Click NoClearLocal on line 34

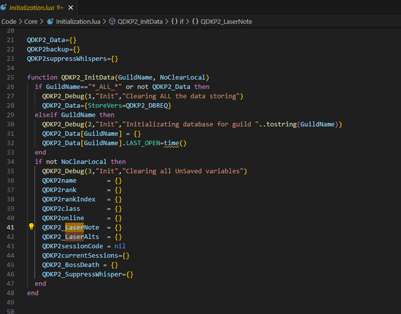pyautogui.click(x=84, y=162)
